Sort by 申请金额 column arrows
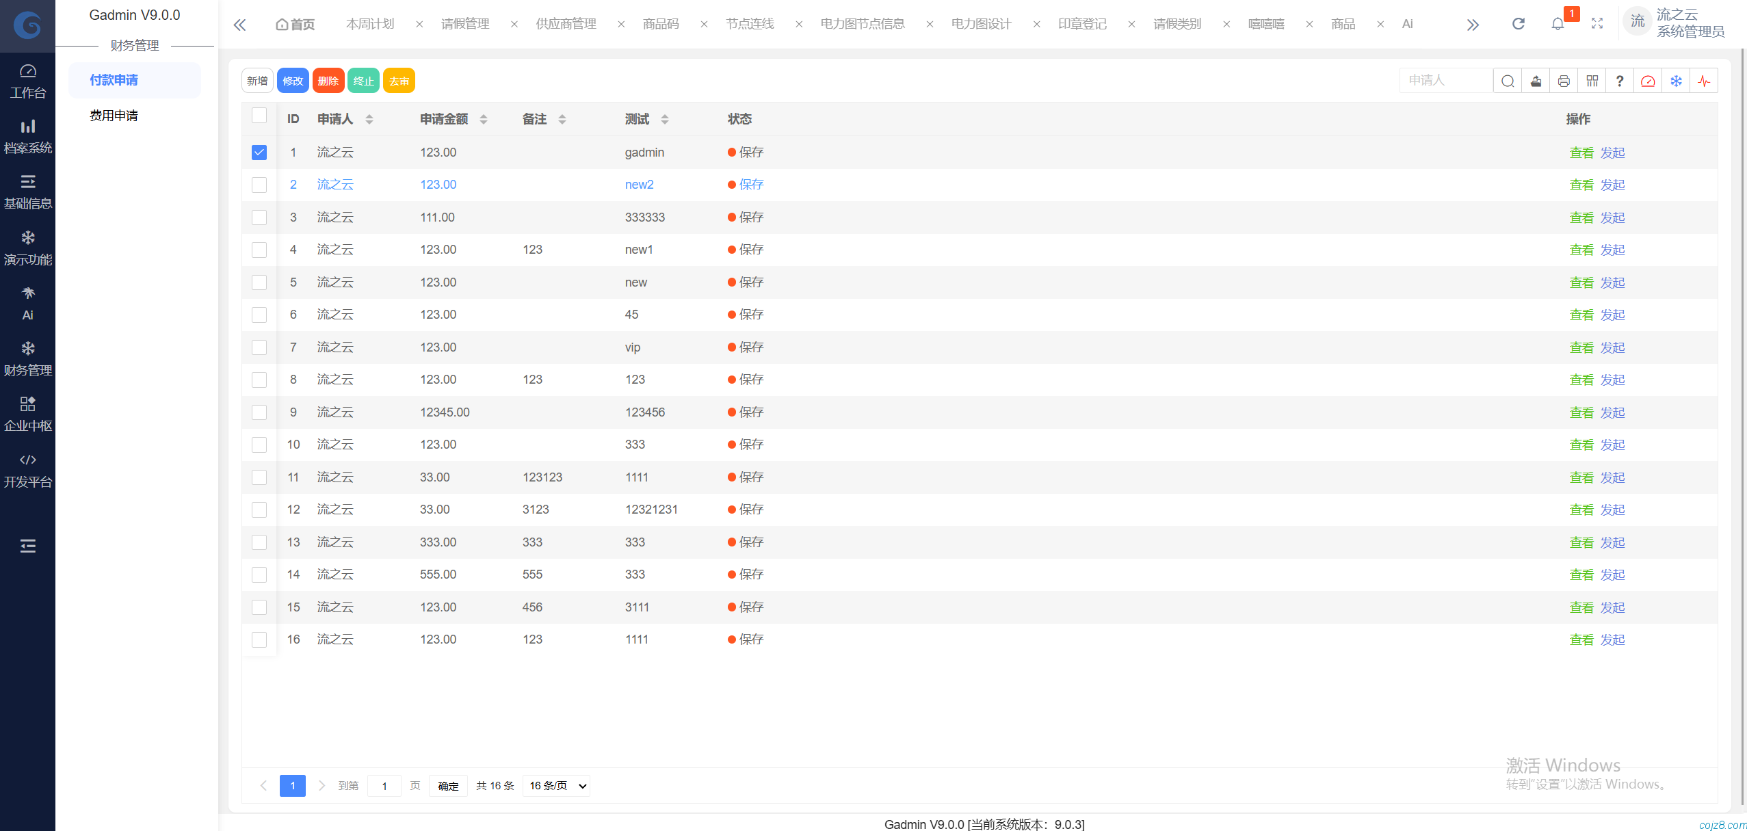 point(484,119)
